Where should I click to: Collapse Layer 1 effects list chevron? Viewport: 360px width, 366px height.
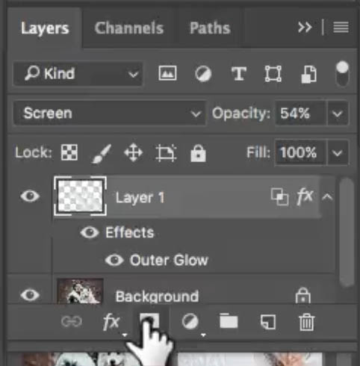[327, 197]
